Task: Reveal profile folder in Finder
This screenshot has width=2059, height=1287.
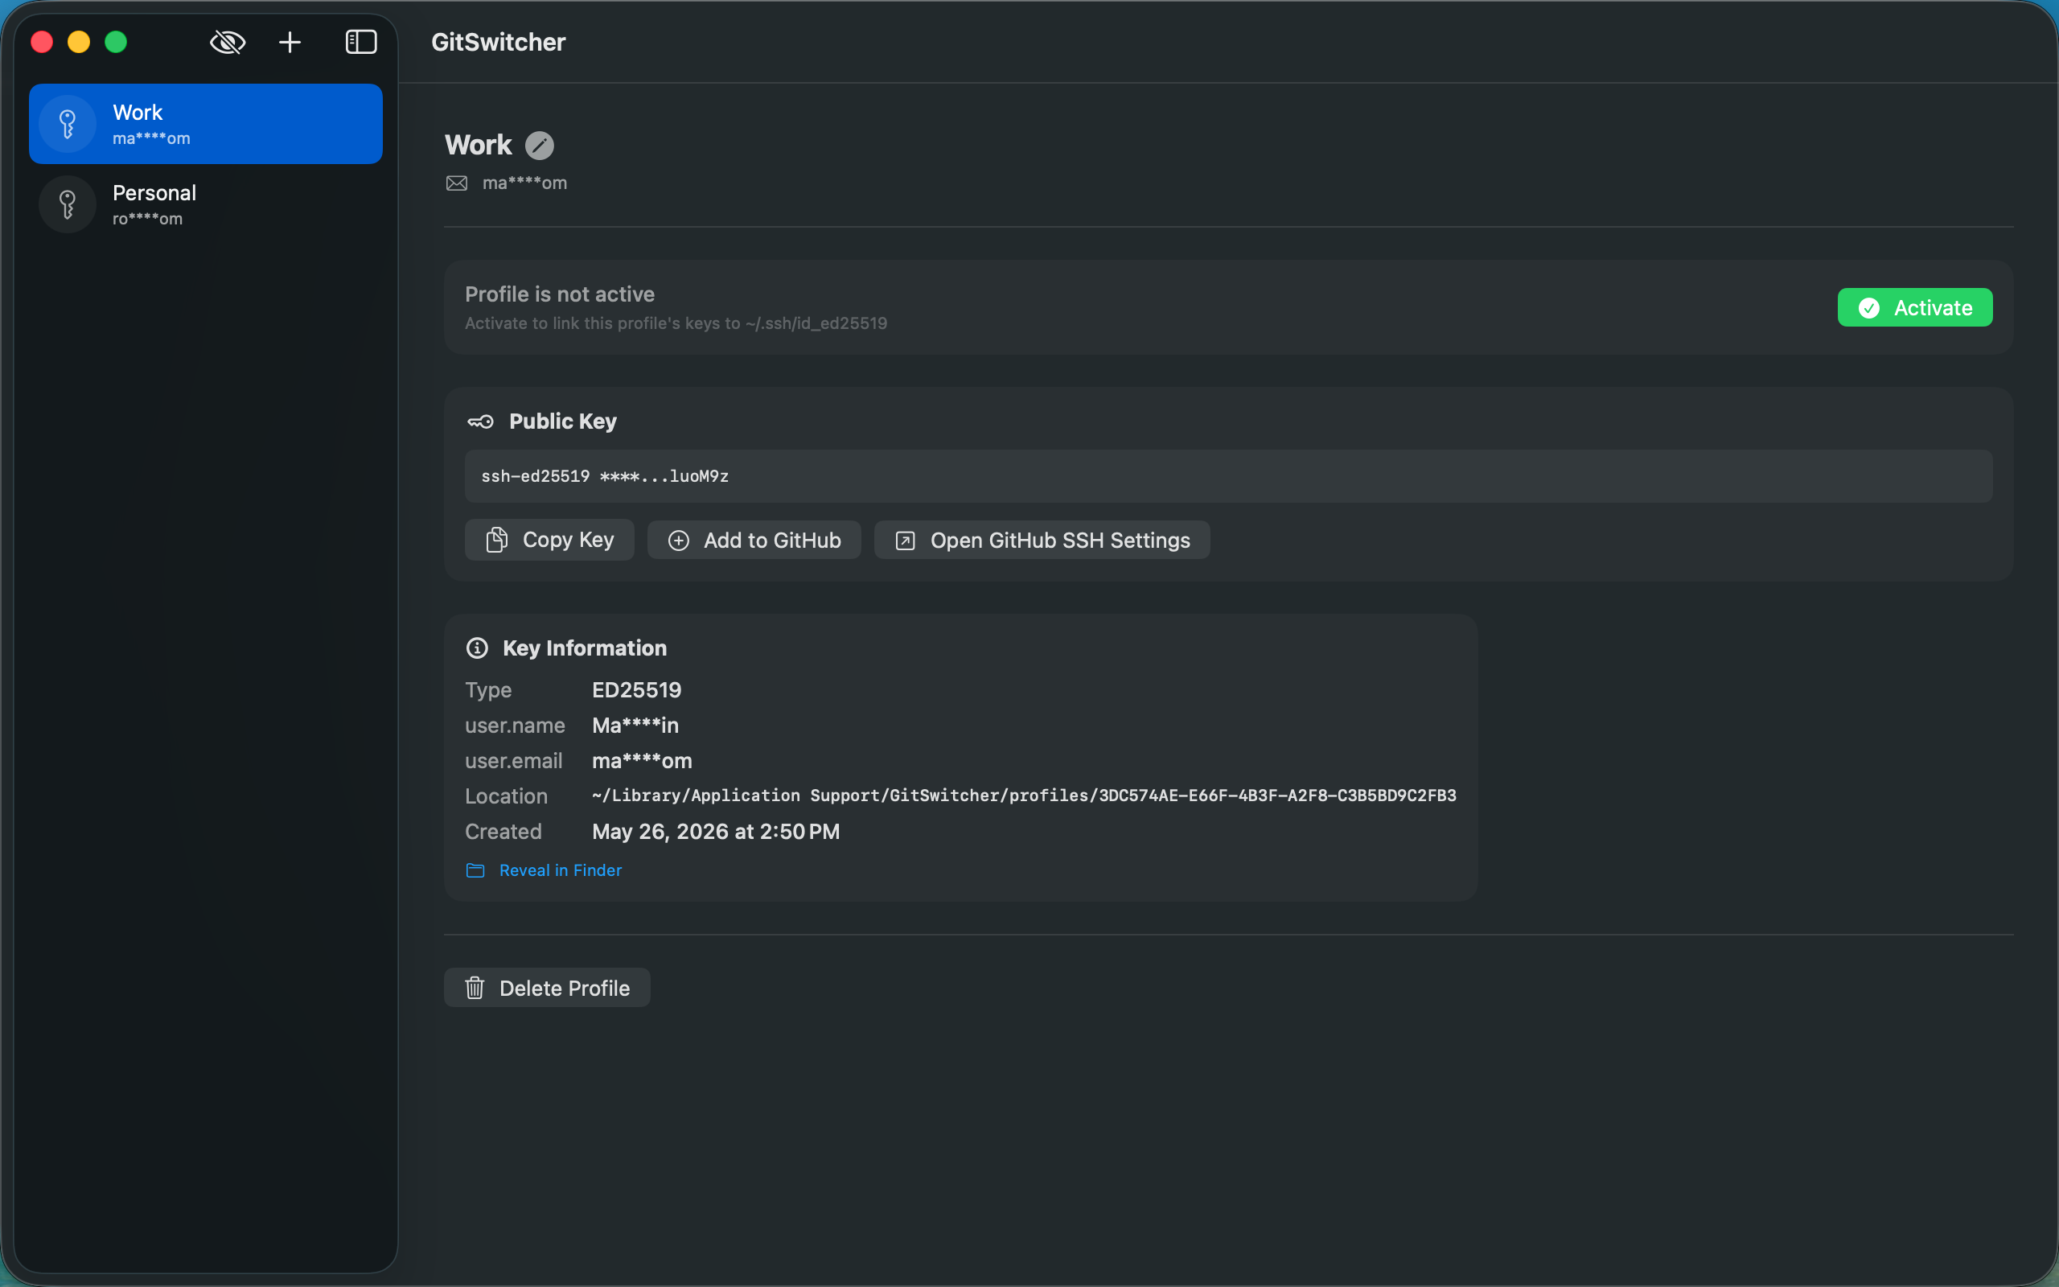Action: click(x=561, y=870)
